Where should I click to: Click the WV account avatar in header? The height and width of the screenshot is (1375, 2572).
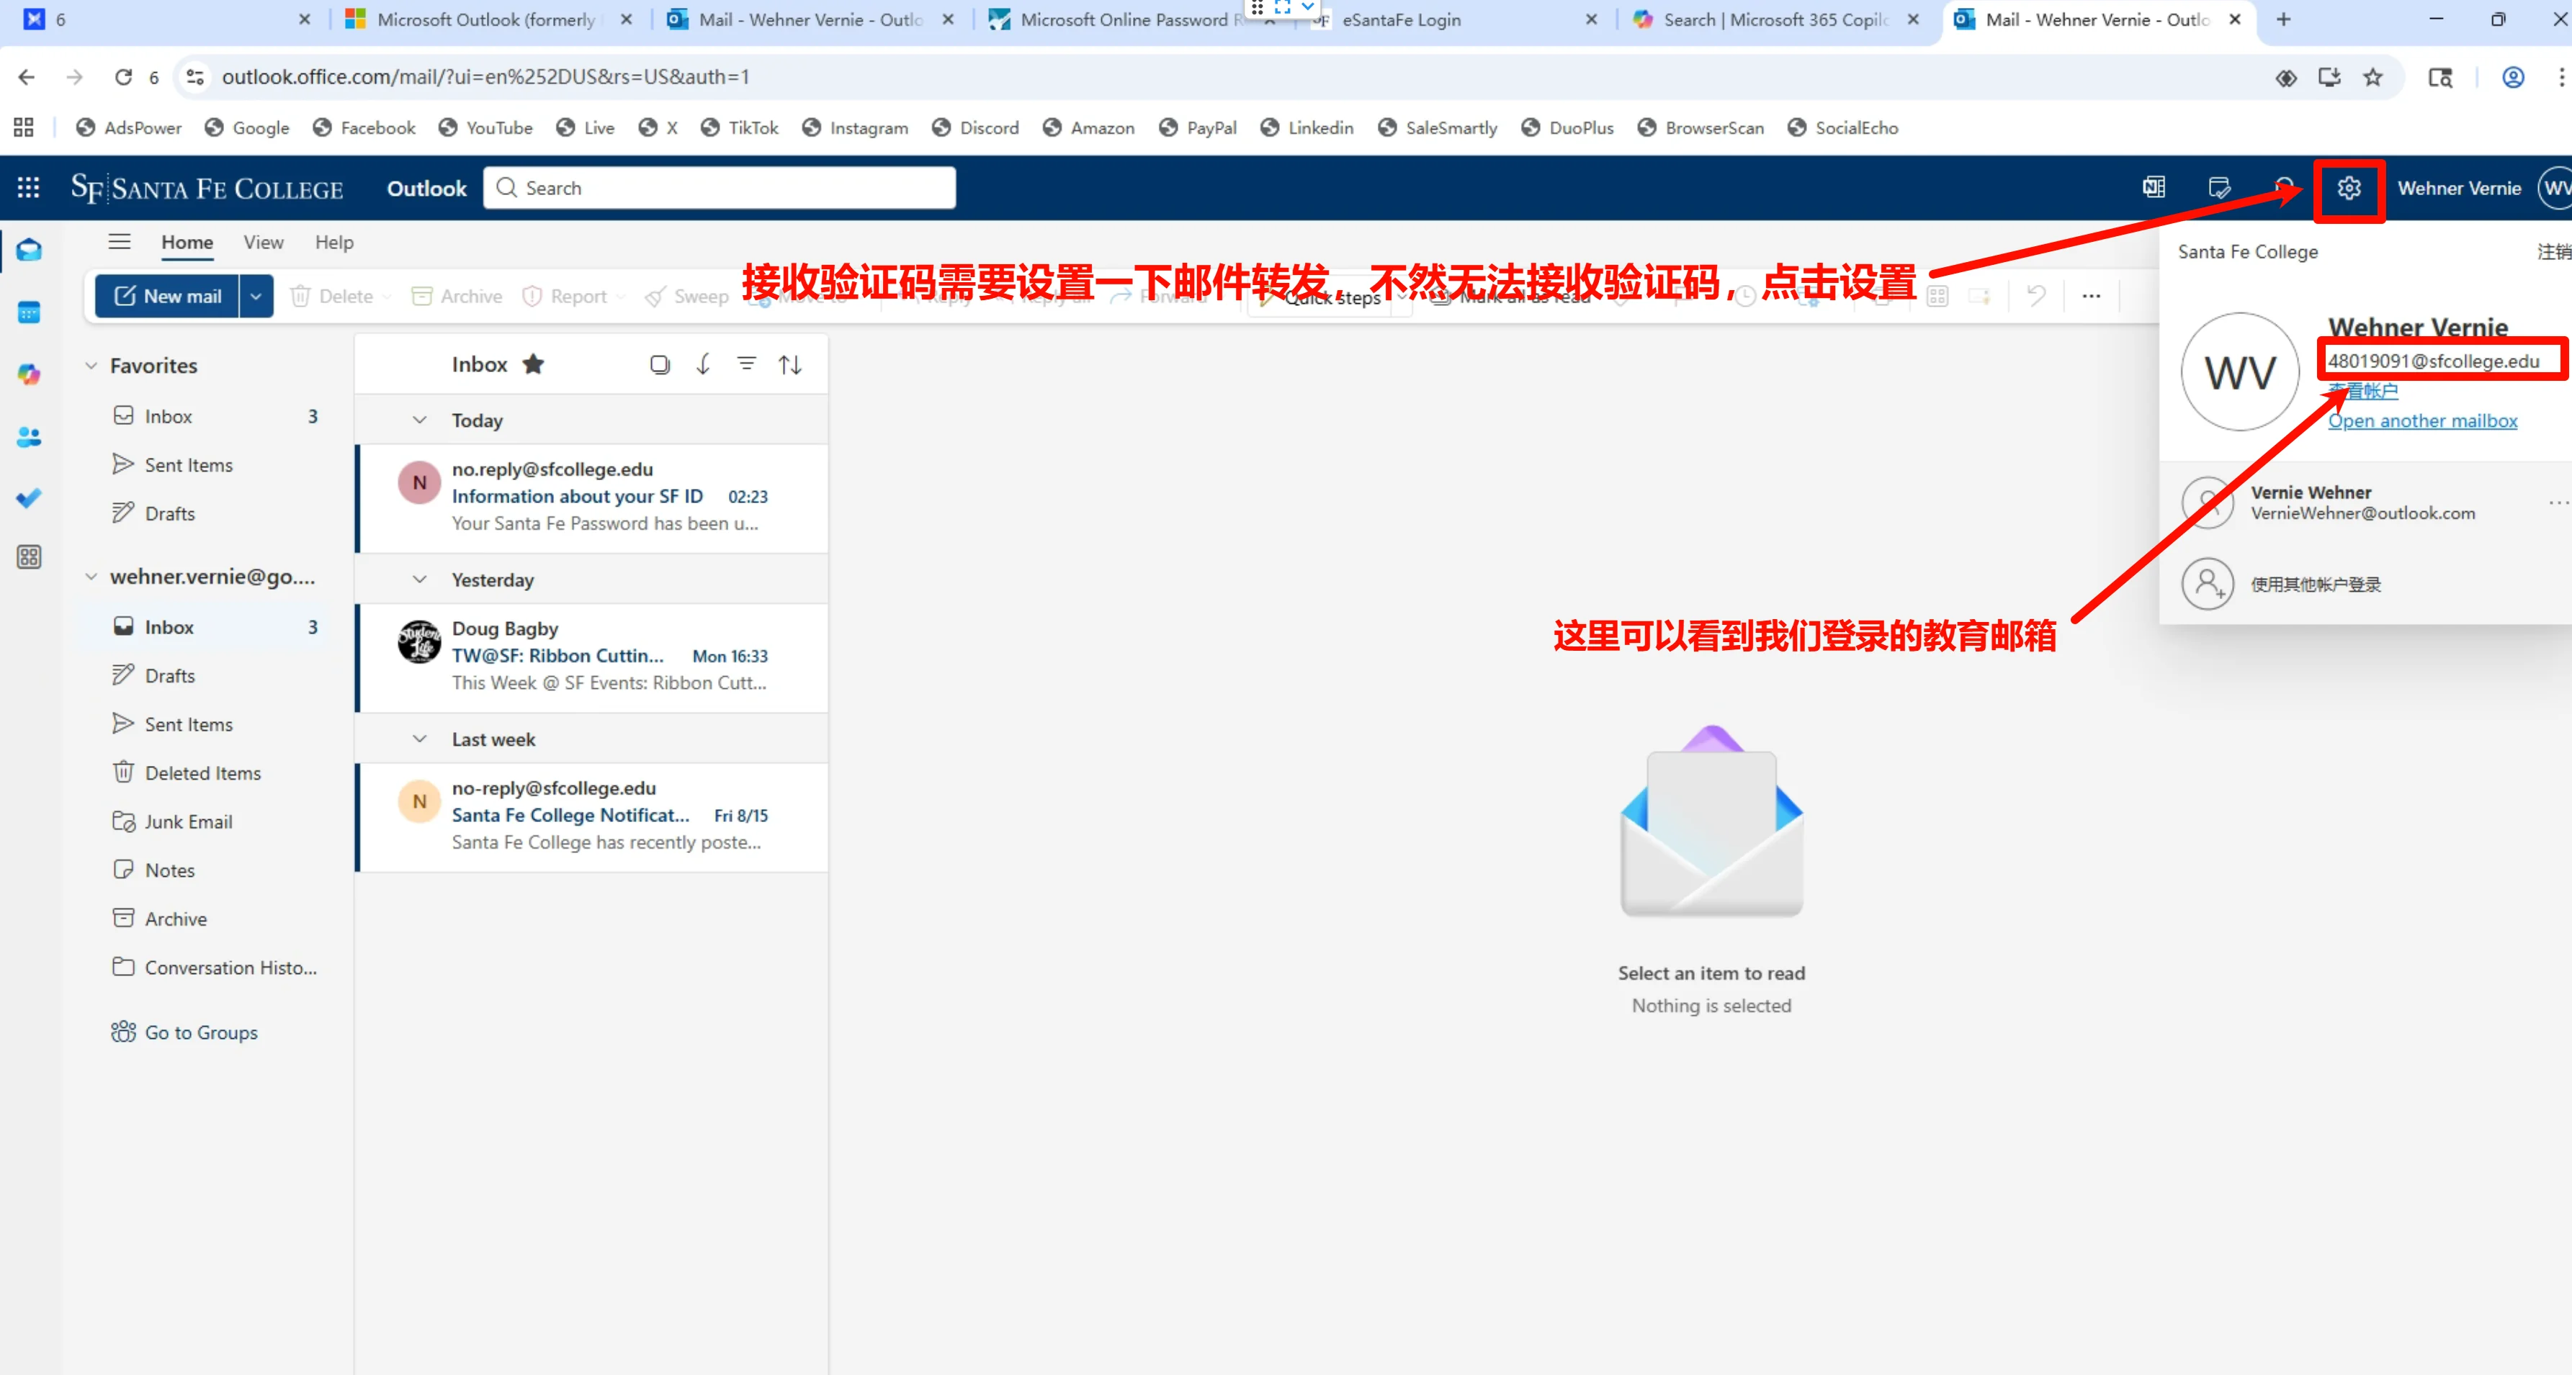pos(2556,188)
